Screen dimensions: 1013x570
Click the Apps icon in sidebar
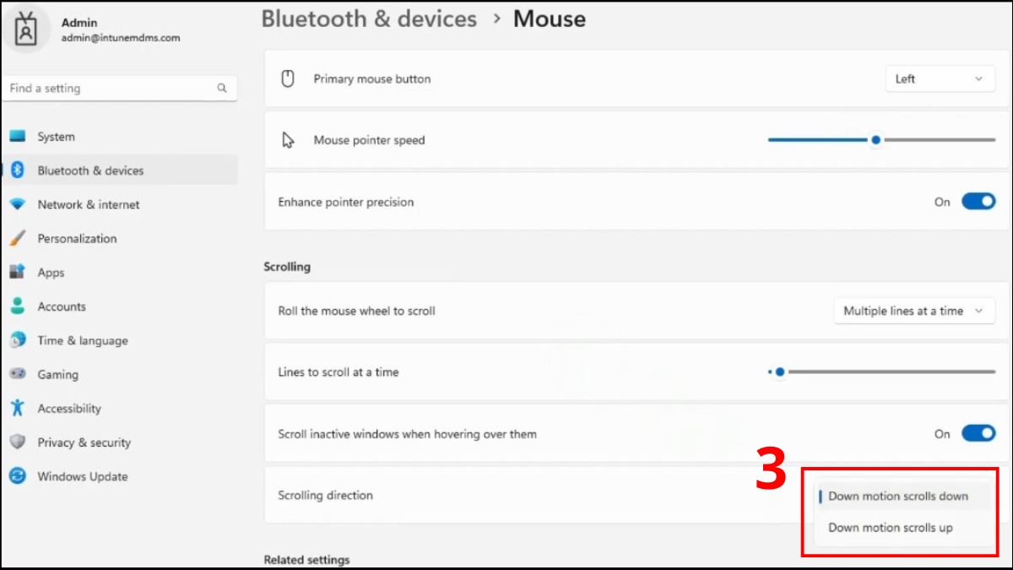(x=18, y=273)
